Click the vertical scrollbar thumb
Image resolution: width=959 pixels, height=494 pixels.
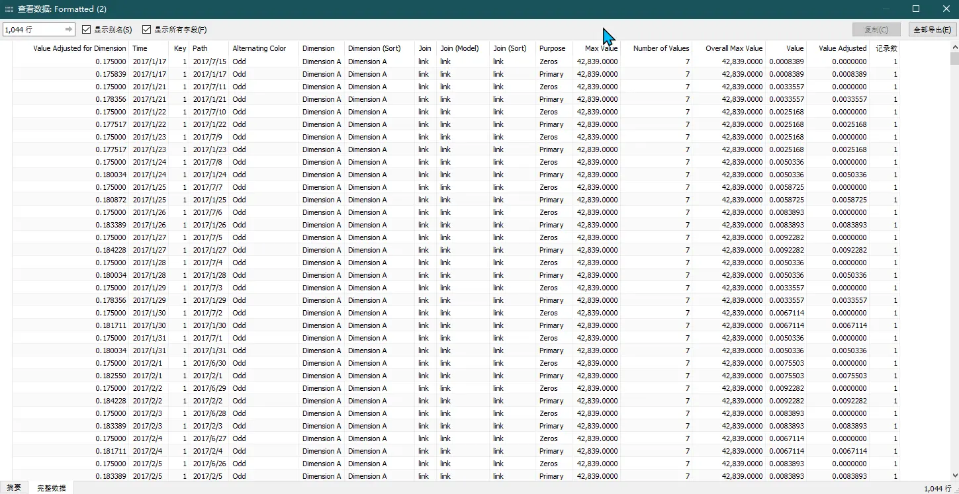(954, 58)
